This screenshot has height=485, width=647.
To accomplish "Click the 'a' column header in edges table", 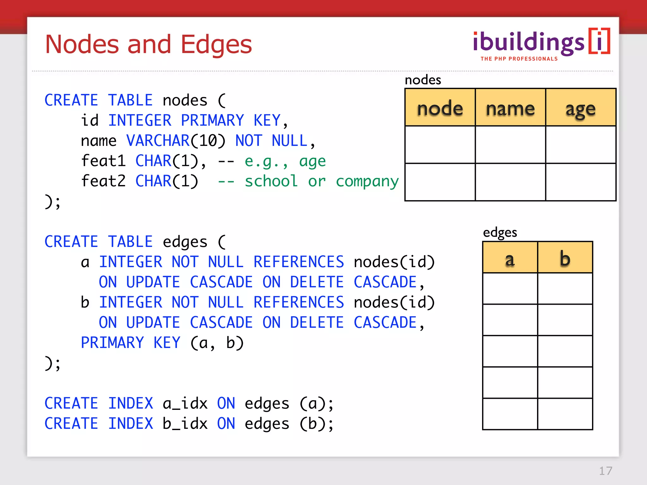I will [510, 257].
